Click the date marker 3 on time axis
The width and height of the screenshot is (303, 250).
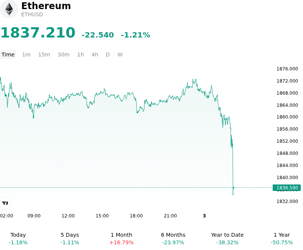click(x=204, y=216)
